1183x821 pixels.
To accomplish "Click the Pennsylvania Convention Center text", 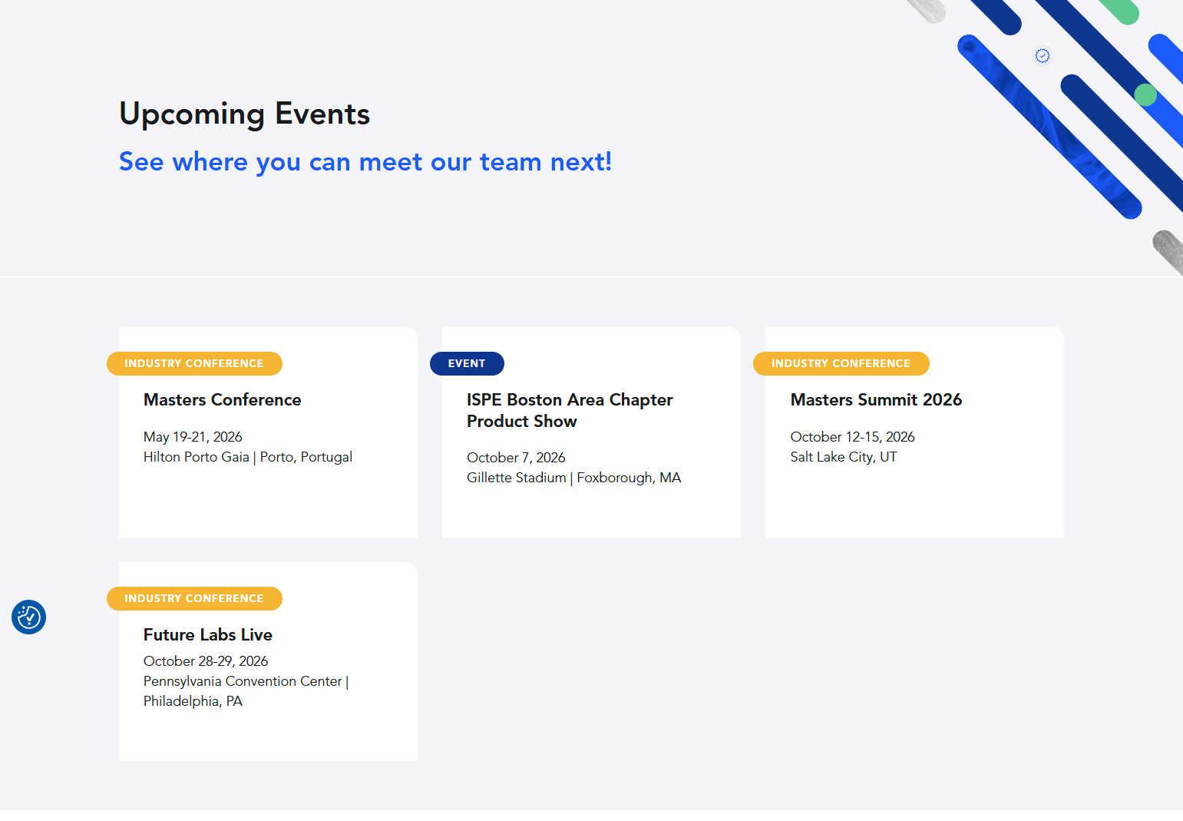I will coord(242,680).
